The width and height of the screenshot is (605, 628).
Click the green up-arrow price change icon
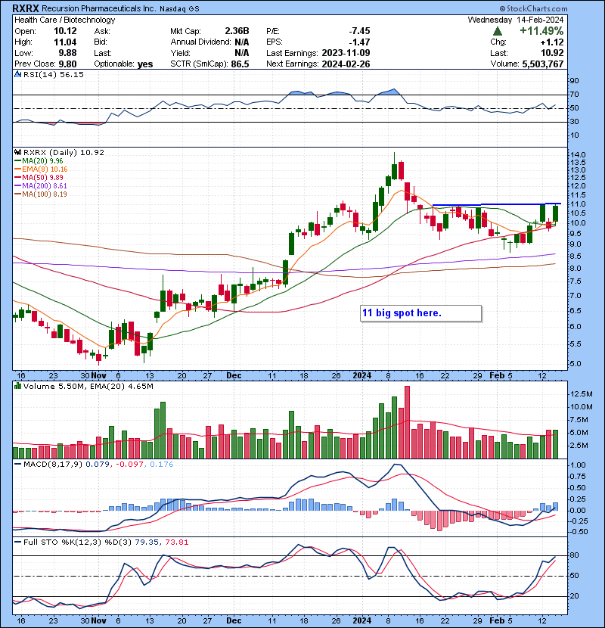point(497,31)
